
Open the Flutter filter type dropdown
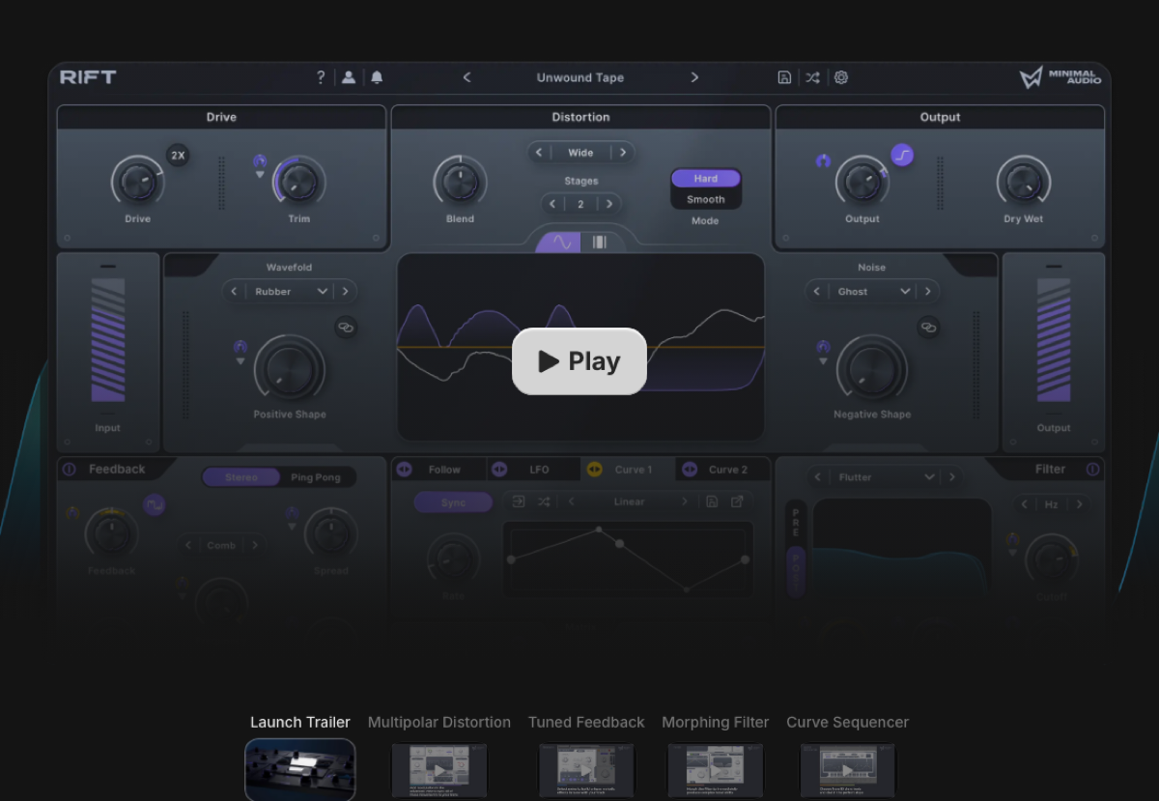pyautogui.click(x=886, y=477)
